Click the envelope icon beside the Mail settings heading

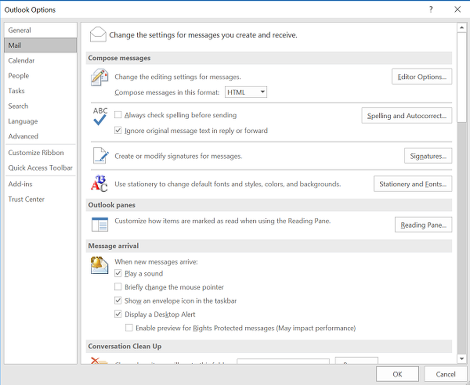[98, 34]
